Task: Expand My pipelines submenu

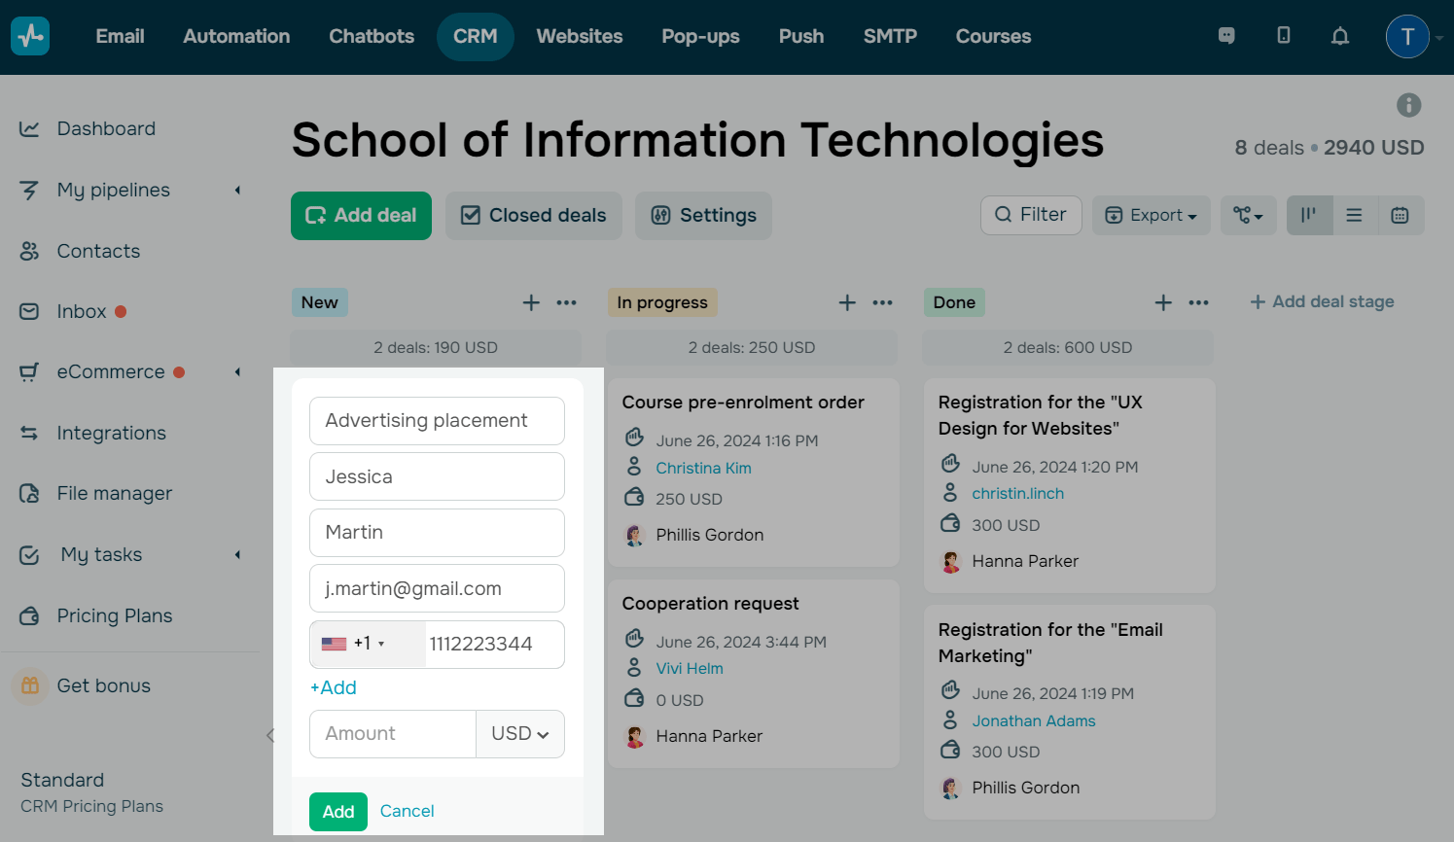Action: (x=237, y=191)
